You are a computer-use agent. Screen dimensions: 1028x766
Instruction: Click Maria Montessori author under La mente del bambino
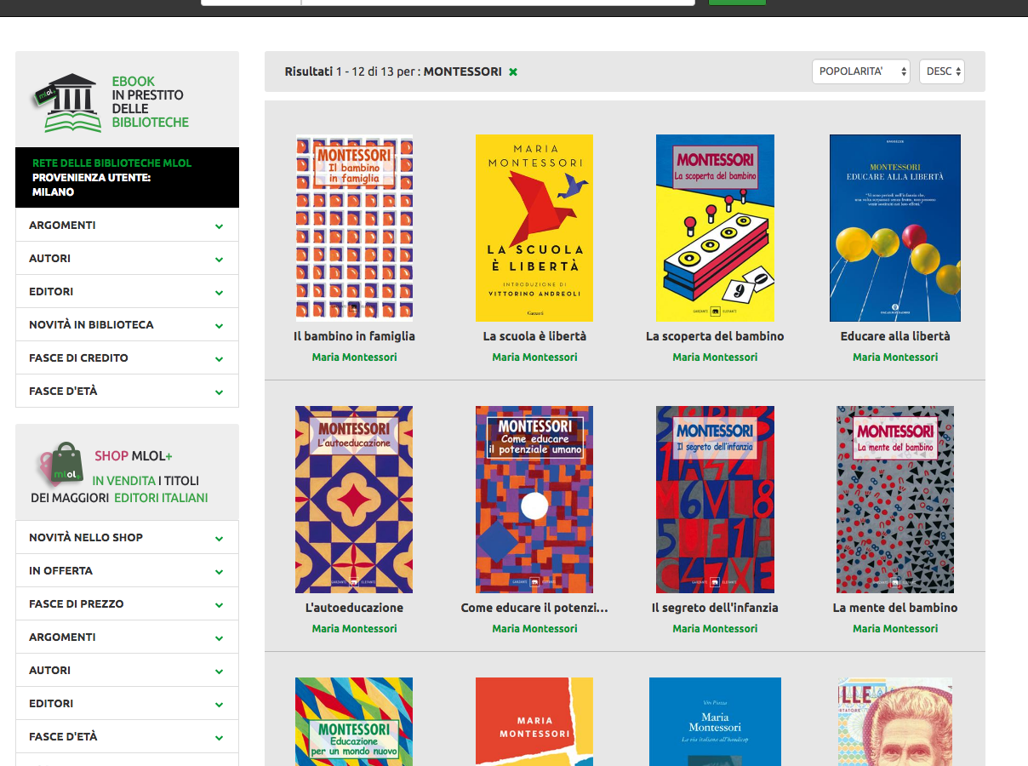(x=895, y=629)
